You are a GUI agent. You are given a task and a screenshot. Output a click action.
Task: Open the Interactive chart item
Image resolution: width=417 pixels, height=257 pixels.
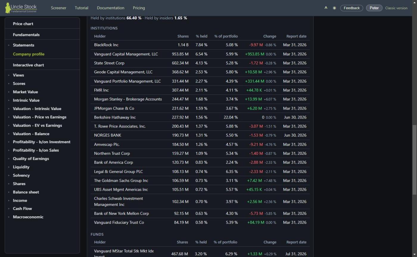[28, 65]
